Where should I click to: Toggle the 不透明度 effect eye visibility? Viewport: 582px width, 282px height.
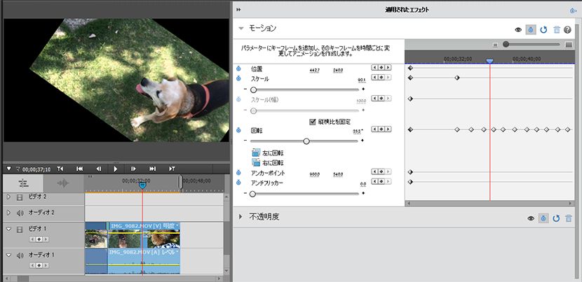click(531, 218)
